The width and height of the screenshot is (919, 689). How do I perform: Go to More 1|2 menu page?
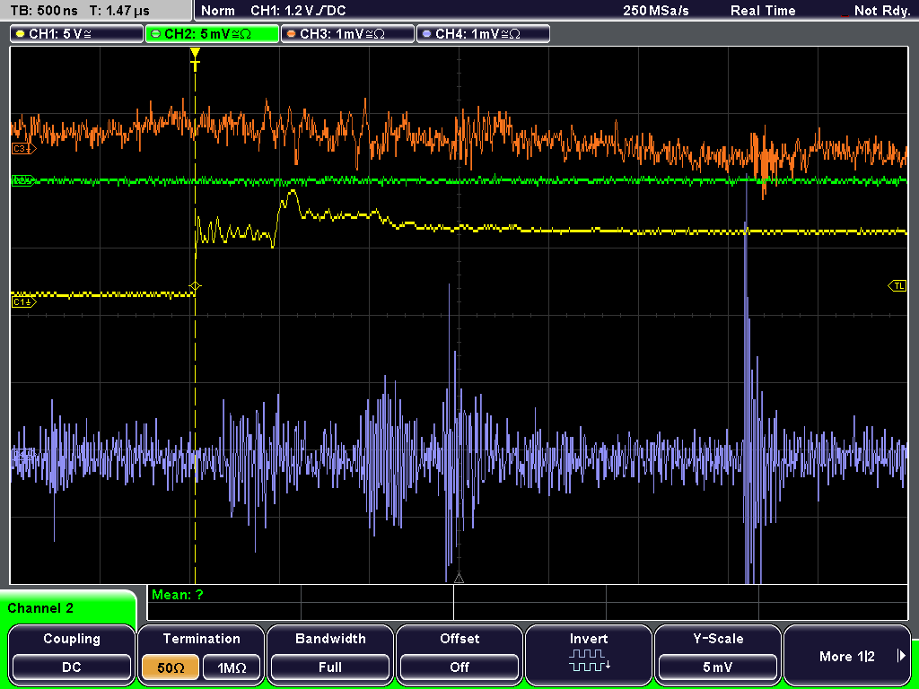point(847,656)
